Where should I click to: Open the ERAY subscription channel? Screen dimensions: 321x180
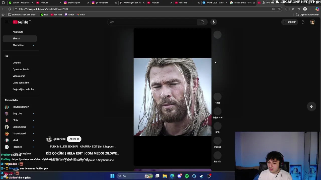pos(16,120)
